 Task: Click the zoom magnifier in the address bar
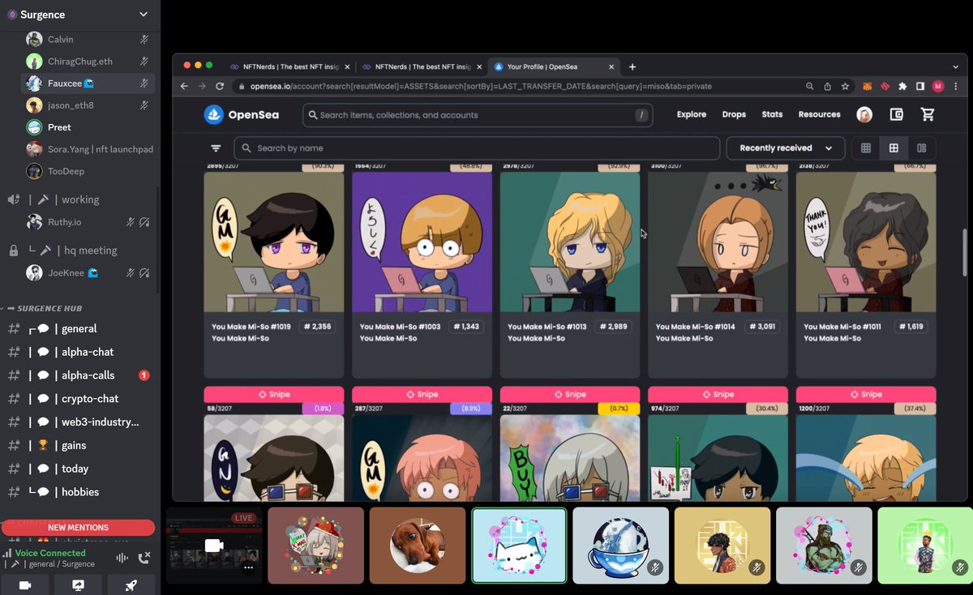coord(810,86)
